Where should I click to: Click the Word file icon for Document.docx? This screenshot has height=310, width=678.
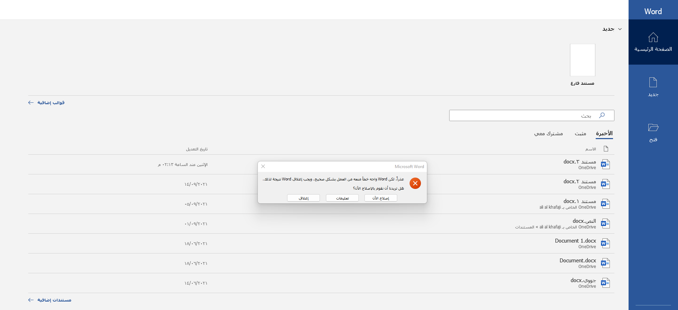[x=605, y=263]
